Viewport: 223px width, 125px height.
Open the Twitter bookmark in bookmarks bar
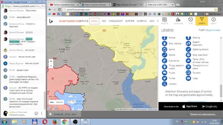[x=49, y=14]
